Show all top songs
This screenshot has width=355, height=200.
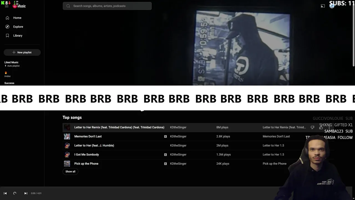tap(70, 171)
